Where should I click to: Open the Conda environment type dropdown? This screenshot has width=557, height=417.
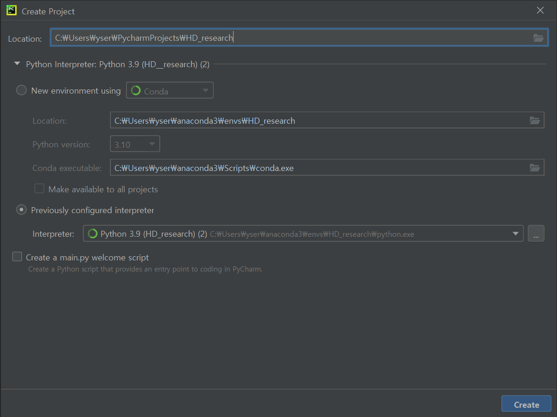tap(170, 90)
